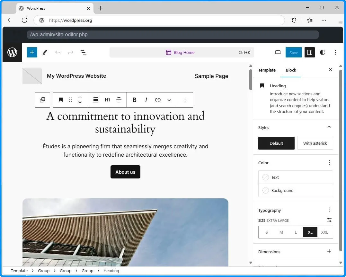Open browser favorites star icon
Viewport: 346px width, 277px height.
tap(310, 20)
